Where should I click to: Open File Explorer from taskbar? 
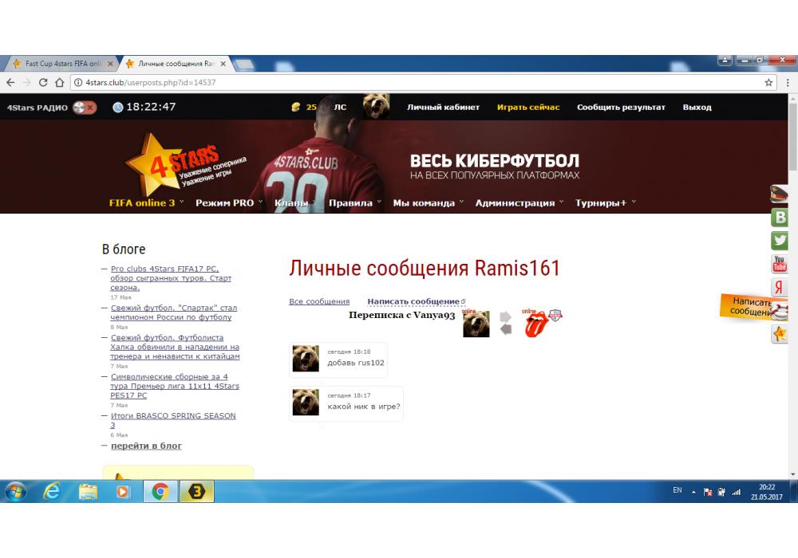pos(88,491)
